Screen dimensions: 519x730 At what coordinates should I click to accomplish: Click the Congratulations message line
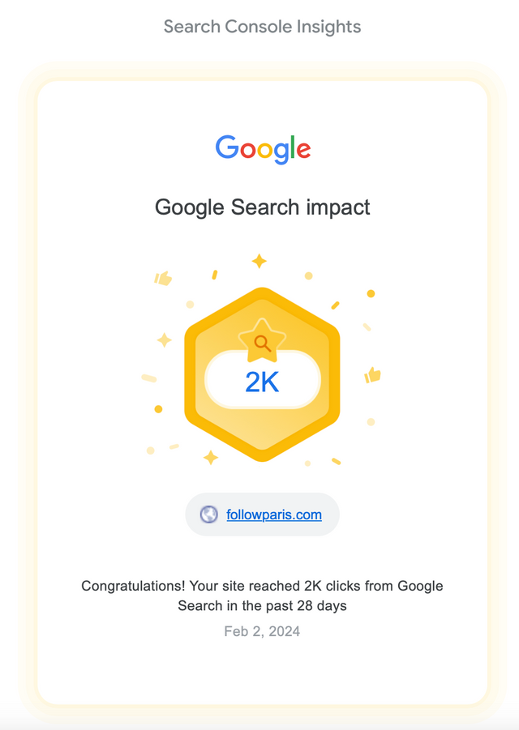coord(262,586)
